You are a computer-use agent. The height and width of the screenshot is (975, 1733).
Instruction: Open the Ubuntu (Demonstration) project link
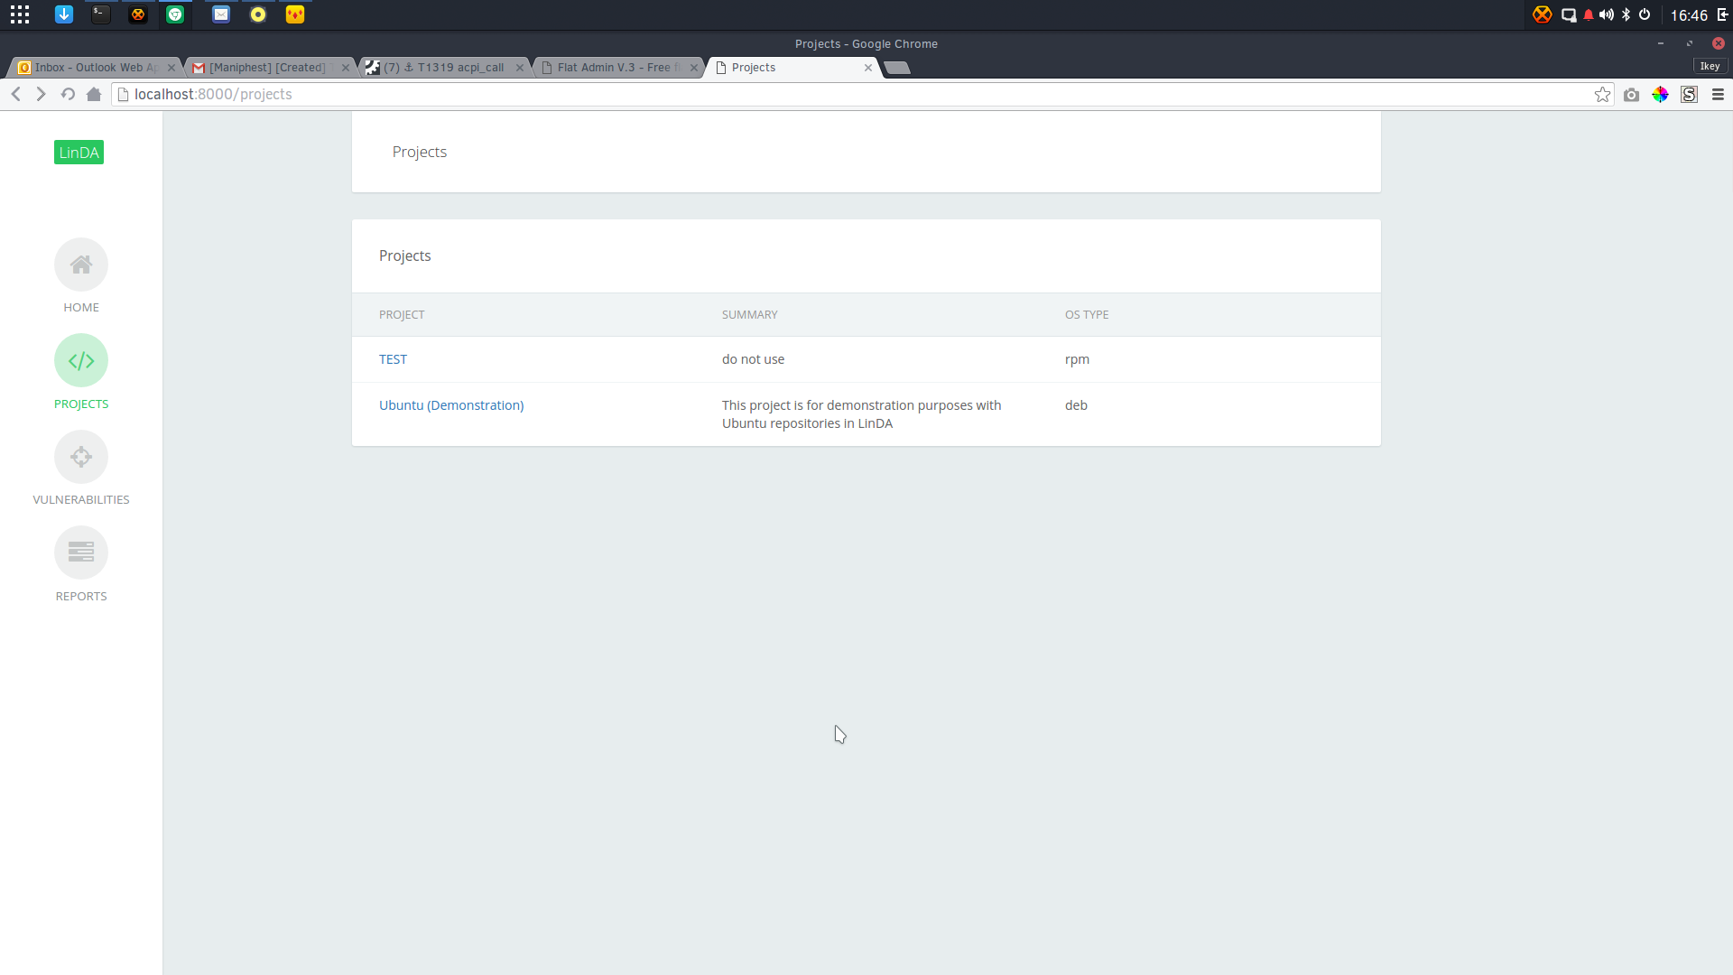pyautogui.click(x=451, y=405)
